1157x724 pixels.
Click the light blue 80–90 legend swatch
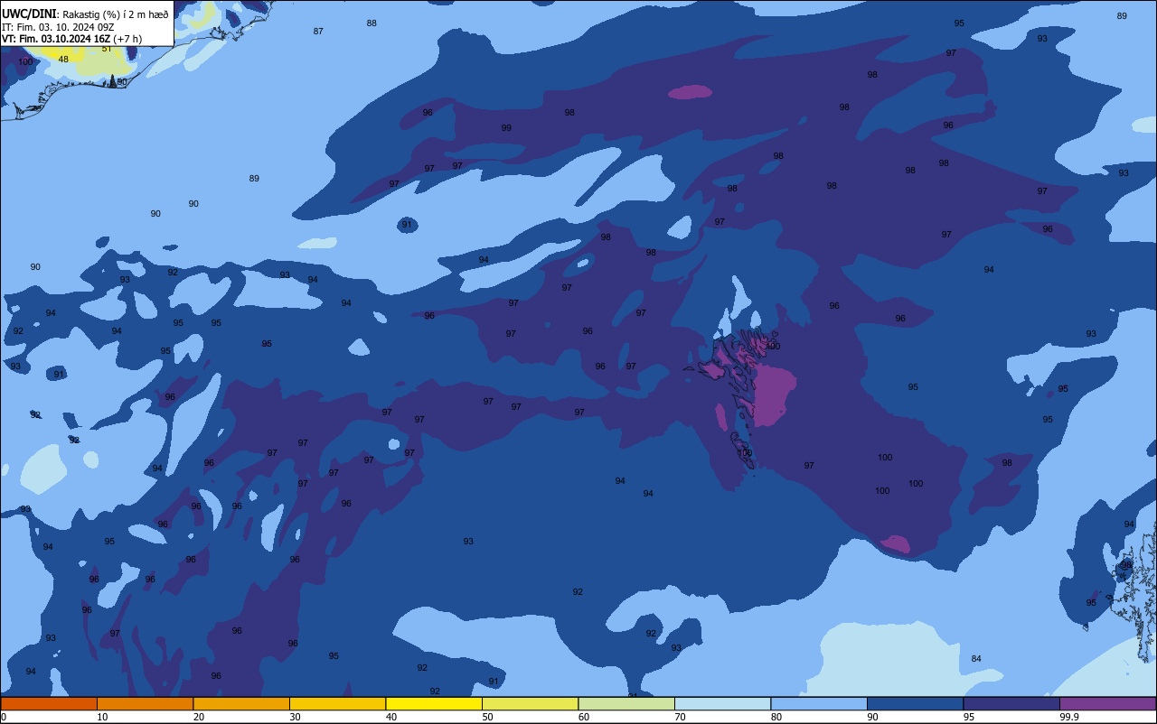coord(819,703)
